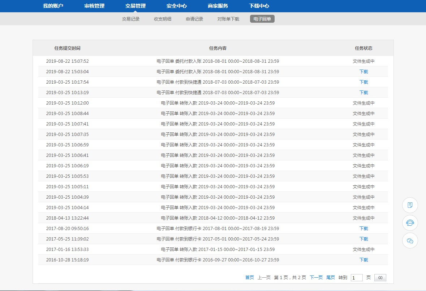The height and width of the screenshot is (291, 426).
Task: Download the 2016-10-28 15:18:19 receipt
Action: [363, 260]
